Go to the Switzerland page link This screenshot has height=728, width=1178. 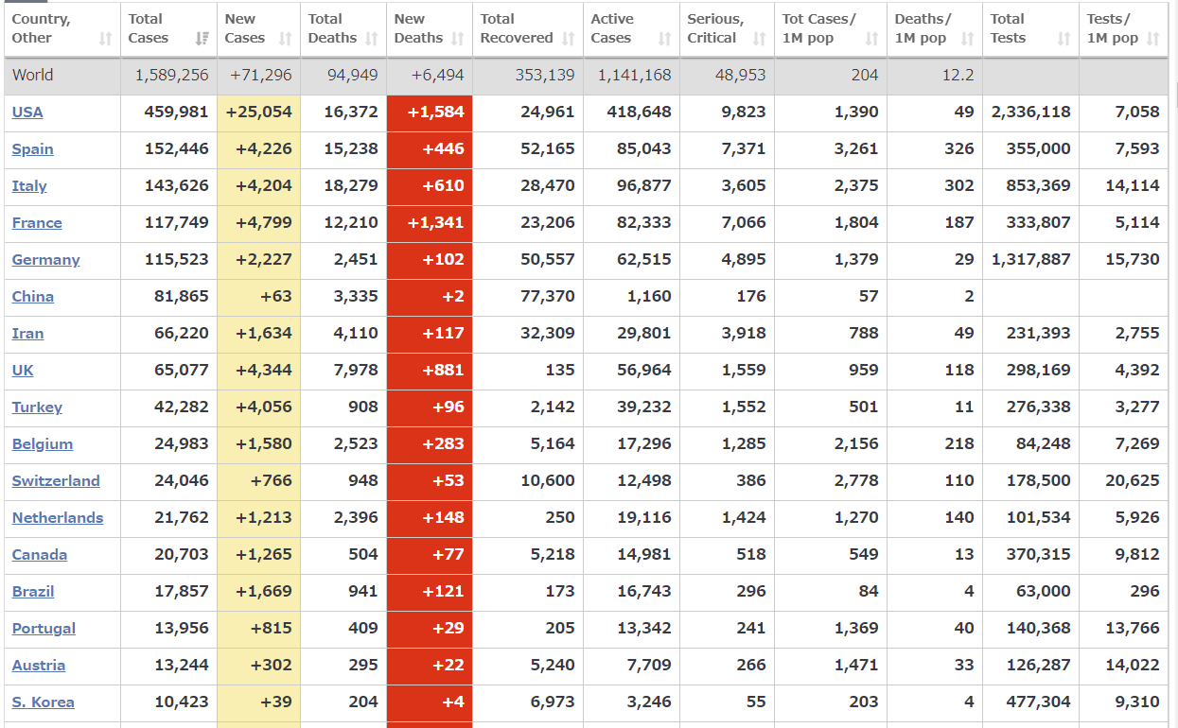tap(56, 480)
